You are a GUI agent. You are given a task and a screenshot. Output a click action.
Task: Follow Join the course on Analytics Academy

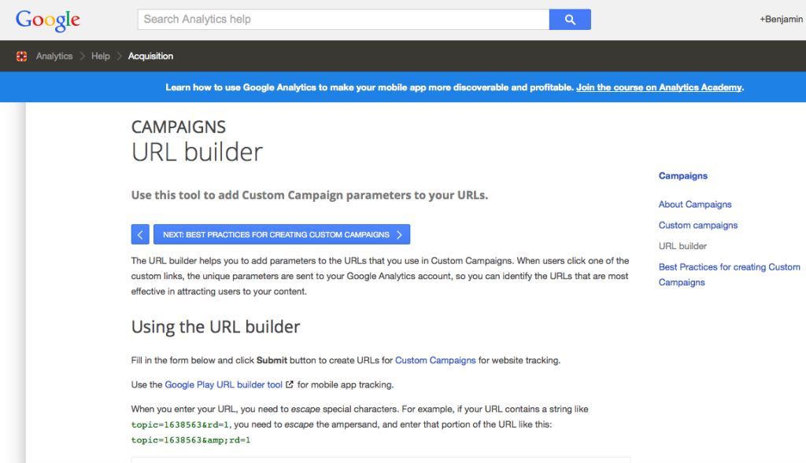click(x=659, y=87)
